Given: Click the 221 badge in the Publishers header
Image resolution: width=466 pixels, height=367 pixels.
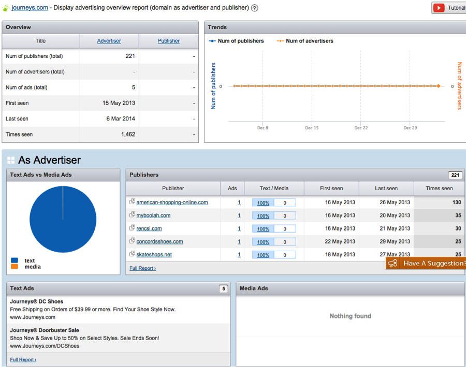Looking at the screenshot, I should coord(455,175).
